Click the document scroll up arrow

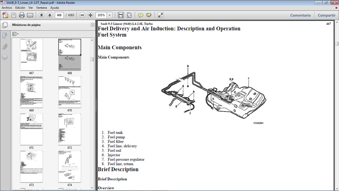coord(337,22)
